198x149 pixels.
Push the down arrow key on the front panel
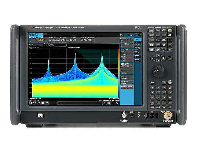158,61
